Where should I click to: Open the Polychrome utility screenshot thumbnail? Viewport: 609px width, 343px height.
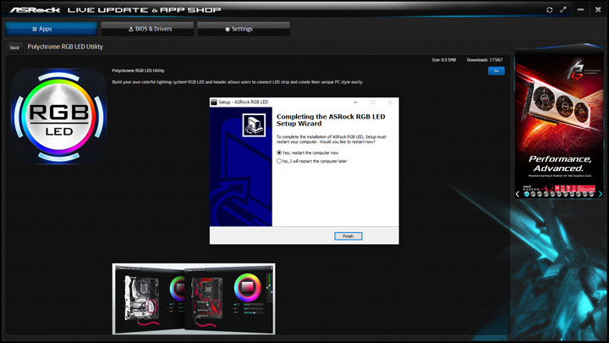pos(194,299)
